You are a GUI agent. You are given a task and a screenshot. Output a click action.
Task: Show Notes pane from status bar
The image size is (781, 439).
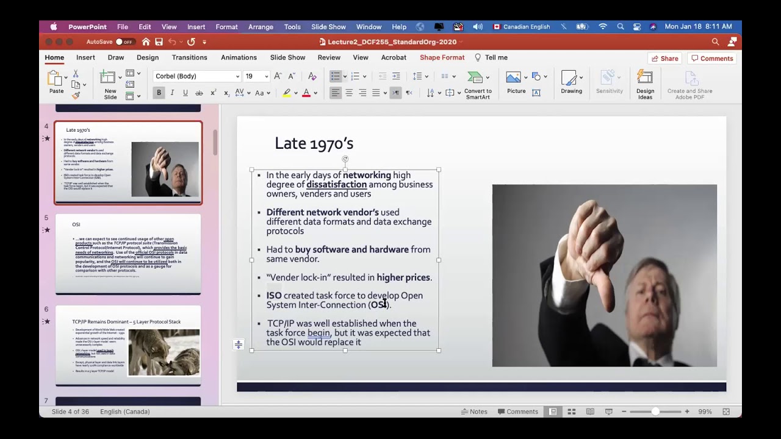click(474, 412)
